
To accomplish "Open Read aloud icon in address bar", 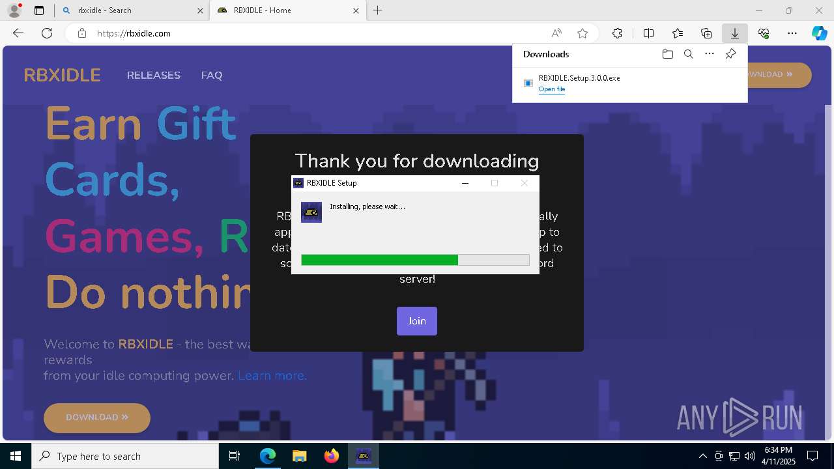I will [556, 33].
